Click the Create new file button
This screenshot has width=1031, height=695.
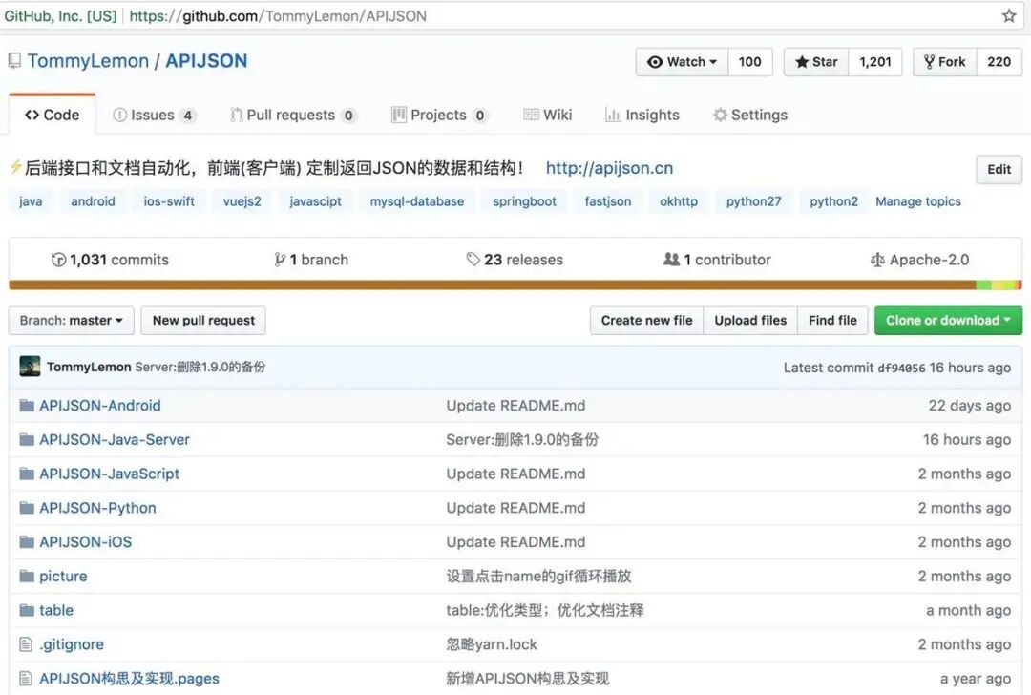point(646,321)
